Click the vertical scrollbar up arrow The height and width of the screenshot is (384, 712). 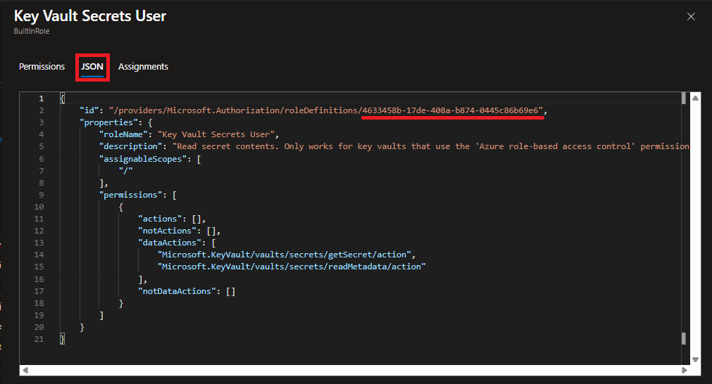coord(695,98)
